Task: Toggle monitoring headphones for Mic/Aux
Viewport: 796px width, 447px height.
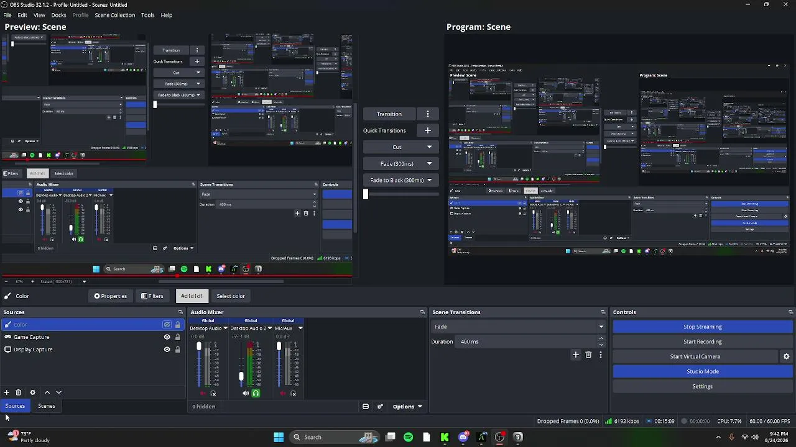Action: click(x=294, y=393)
